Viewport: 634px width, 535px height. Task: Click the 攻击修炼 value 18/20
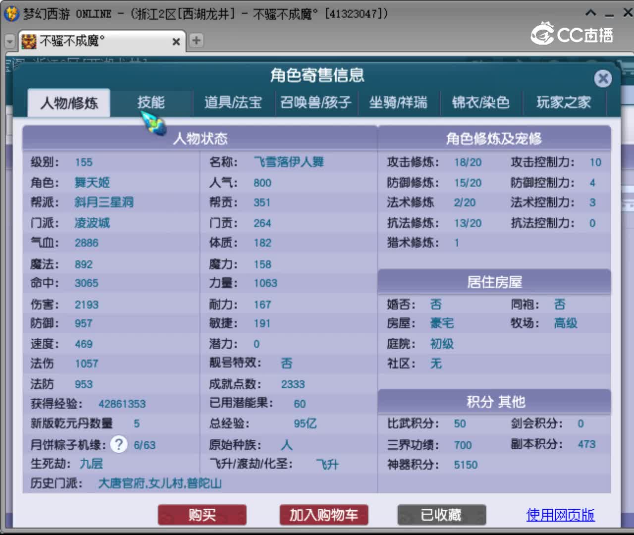(468, 162)
